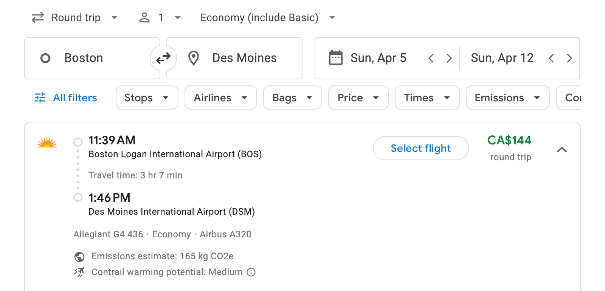Click the passenger person icon
This screenshot has height=291, width=605.
tap(144, 17)
